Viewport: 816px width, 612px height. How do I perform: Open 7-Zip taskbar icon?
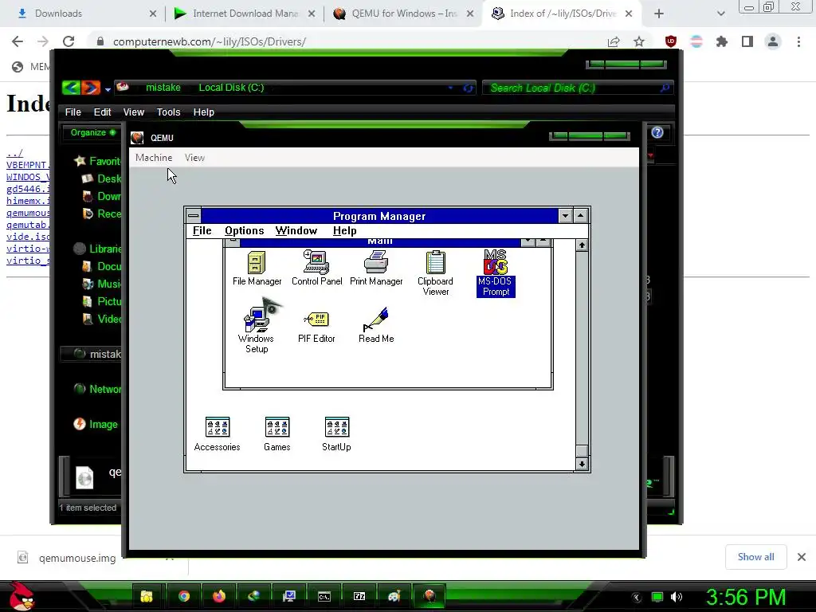click(x=359, y=596)
